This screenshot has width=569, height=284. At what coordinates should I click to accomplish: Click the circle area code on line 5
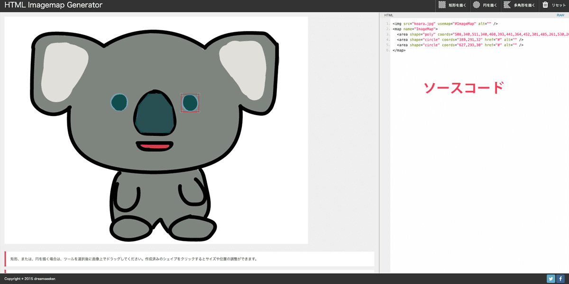tap(460, 45)
